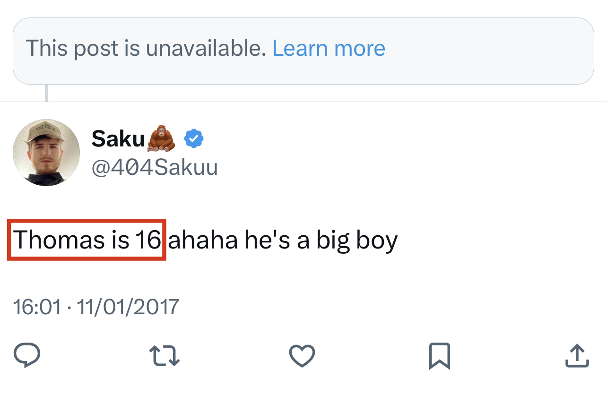The height and width of the screenshot is (394, 607).
Task: Click the 16:01 post time
Action: click(37, 307)
